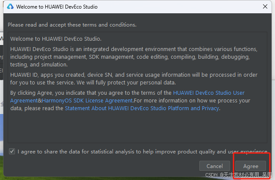
Task: Click the empty area below the terms text
Action: (x=137, y=127)
